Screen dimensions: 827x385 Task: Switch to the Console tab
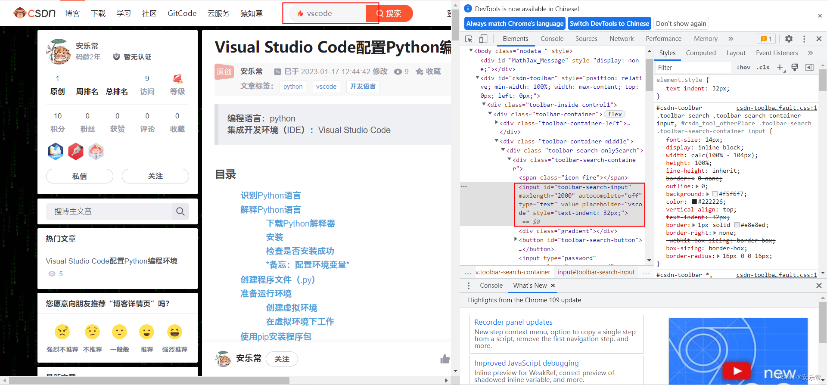pyautogui.click(x=552, y=39)
